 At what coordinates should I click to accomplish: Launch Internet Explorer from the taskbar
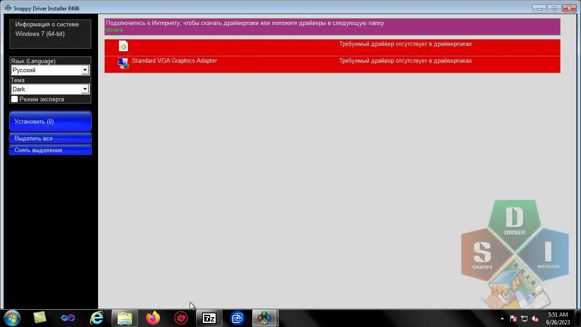[x=97, y=318]
